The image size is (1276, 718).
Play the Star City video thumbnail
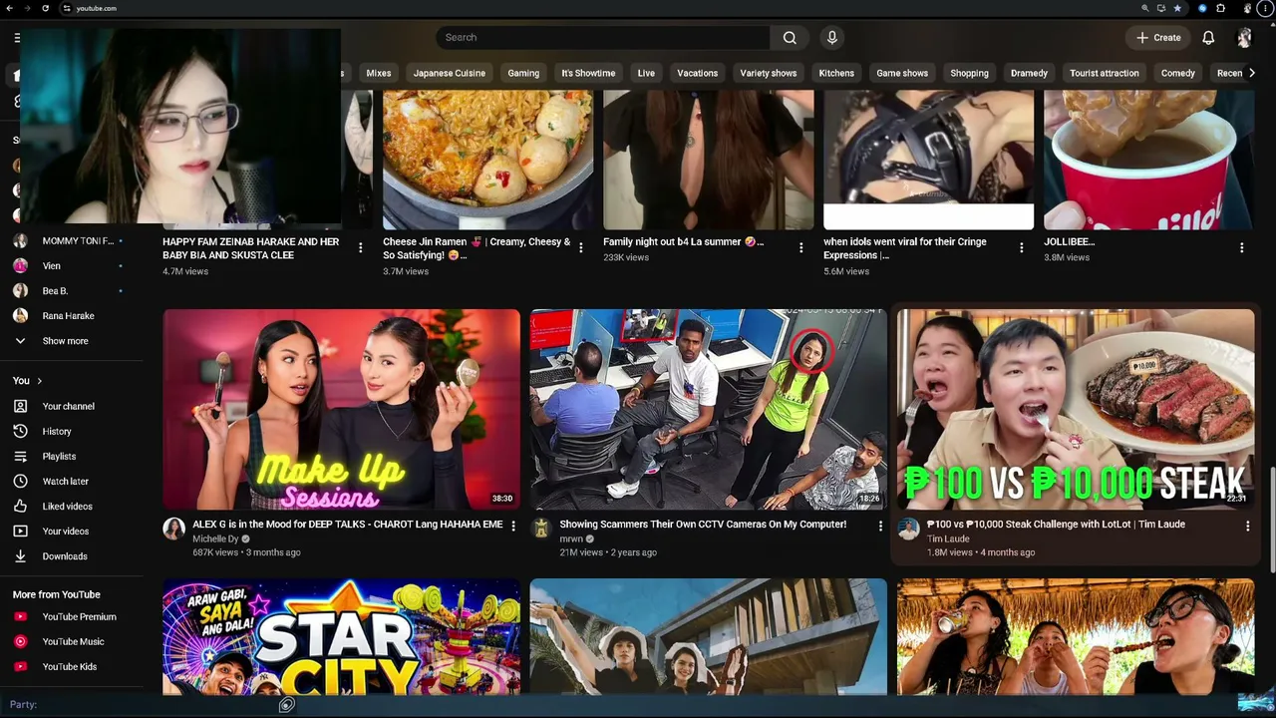342,636
